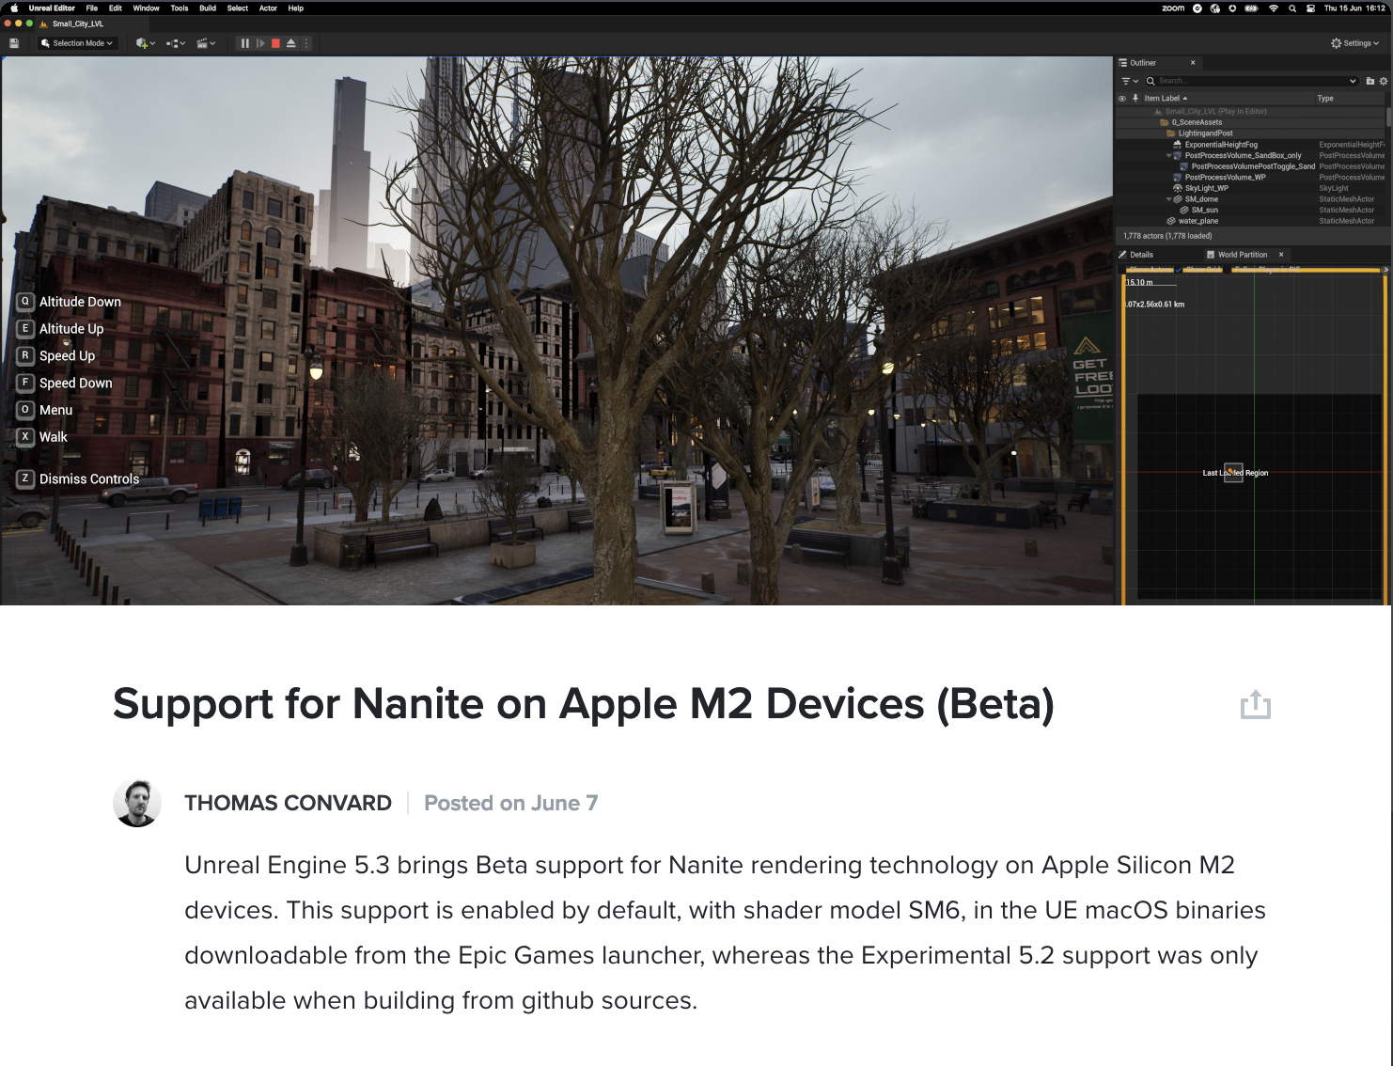
Task: Pause the play-in-editor simulation
Action: pos(245,43)
